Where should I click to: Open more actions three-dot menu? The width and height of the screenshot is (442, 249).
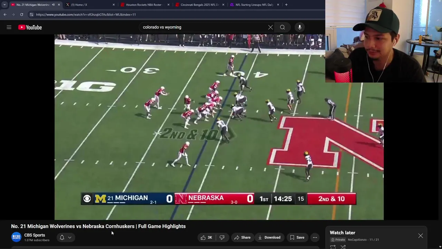point(315,237)
